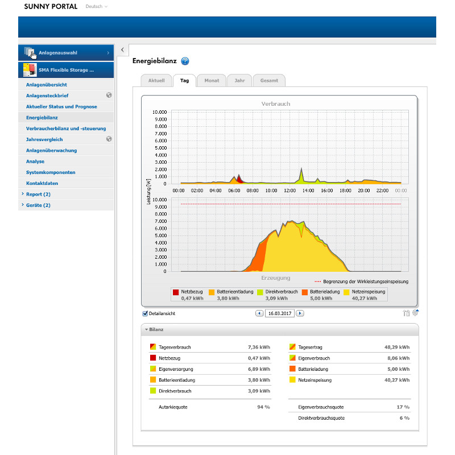Viewport: 455px width, 455px height.
Task: Switch to the Monat tab
Action: tap(211, 80)
